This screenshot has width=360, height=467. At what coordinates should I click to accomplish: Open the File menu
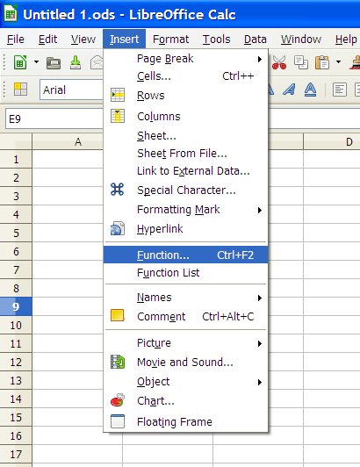(16, 40)
